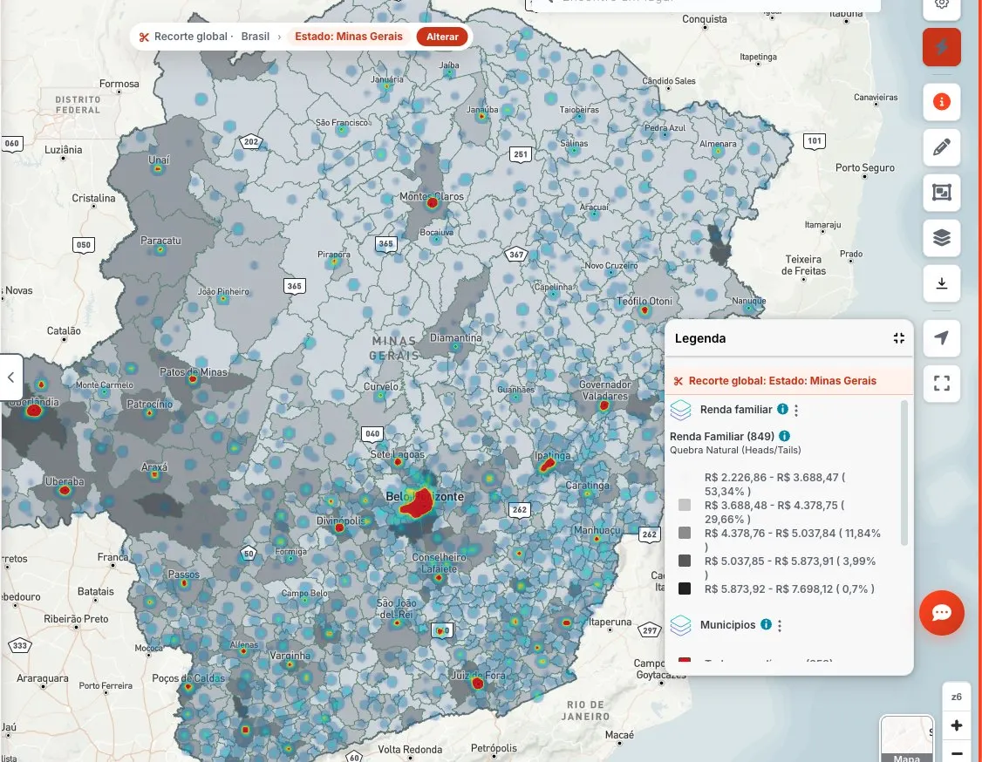The image size is (982, 762).
Task: Click the Renda familiar layer icon
Action: pyautogui.click(x=680, y=410)
